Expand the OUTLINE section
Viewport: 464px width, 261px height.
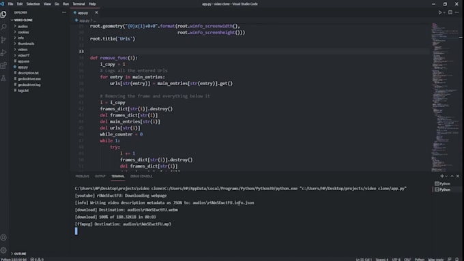[20, 254]
